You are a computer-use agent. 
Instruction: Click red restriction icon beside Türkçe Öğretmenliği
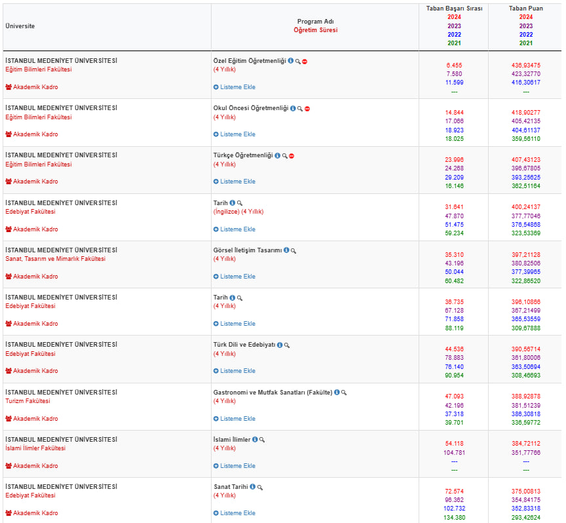tap(292, 156)
